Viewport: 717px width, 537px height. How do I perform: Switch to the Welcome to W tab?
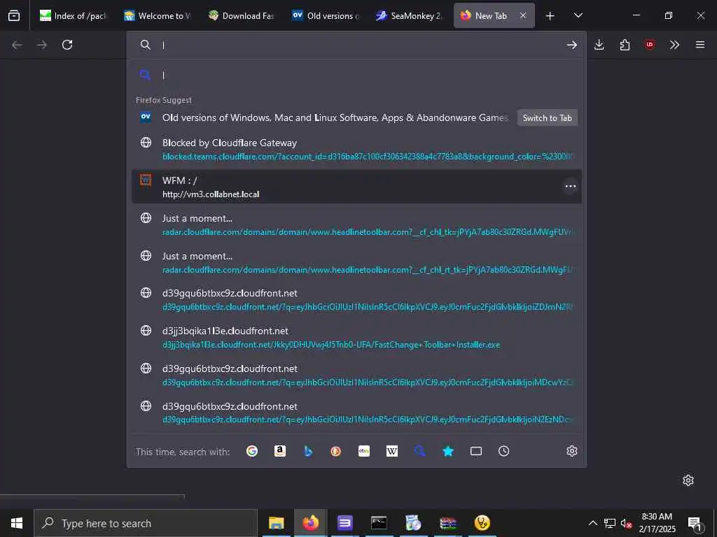tap(158, 15)
